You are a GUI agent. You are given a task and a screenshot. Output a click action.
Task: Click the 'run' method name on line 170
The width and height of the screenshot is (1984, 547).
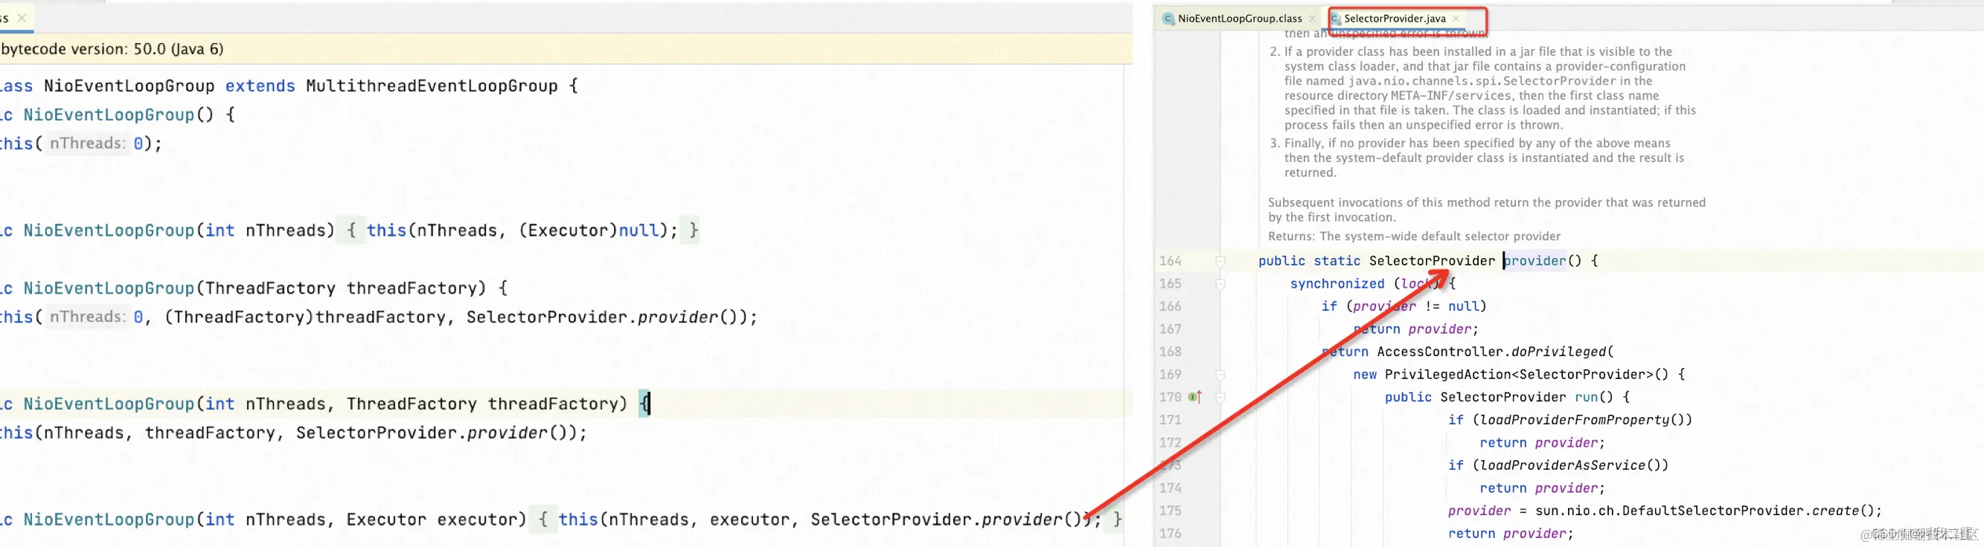tap(1585, 397)
